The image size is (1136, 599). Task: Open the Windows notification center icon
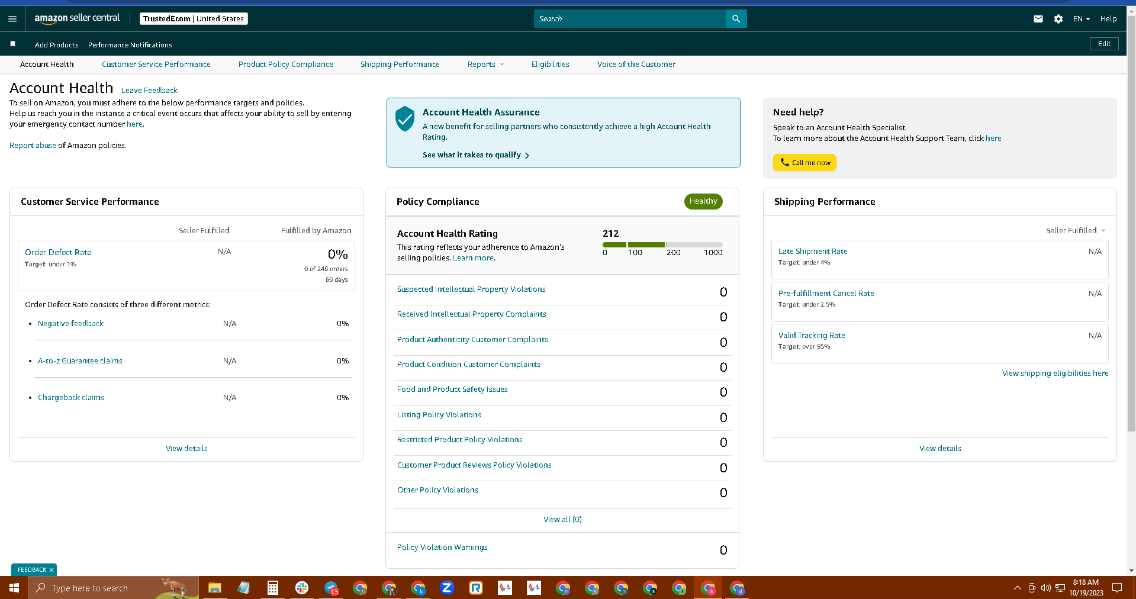tap(1117, 588)
